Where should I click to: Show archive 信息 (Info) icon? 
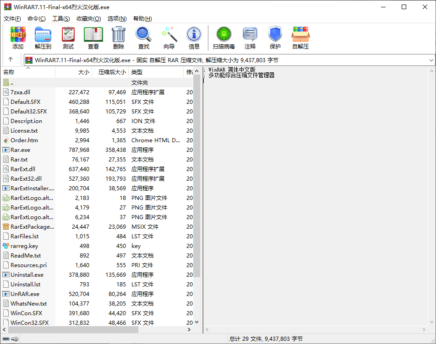point(194,38)
